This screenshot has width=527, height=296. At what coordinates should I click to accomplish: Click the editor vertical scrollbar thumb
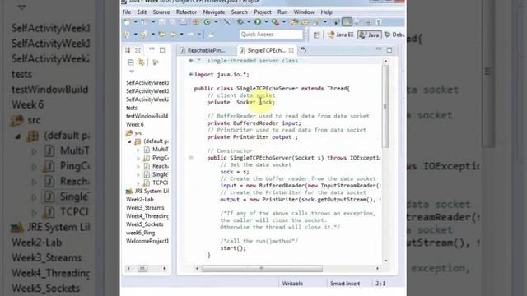tap(385, 106)
